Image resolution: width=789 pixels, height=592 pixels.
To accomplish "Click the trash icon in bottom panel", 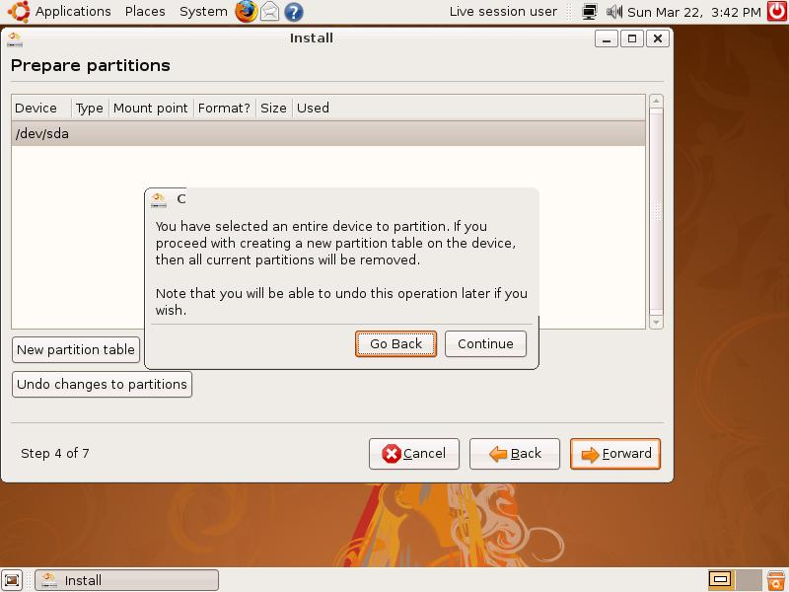I will coord(776,580).
